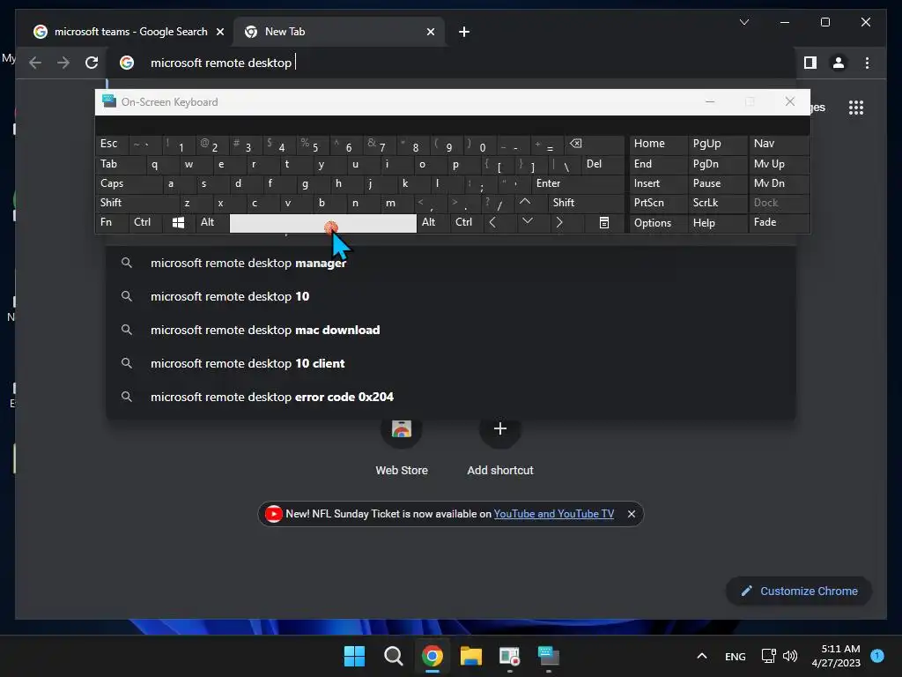
Task: Toggle the Fn key
Action: tap(112, 223)
